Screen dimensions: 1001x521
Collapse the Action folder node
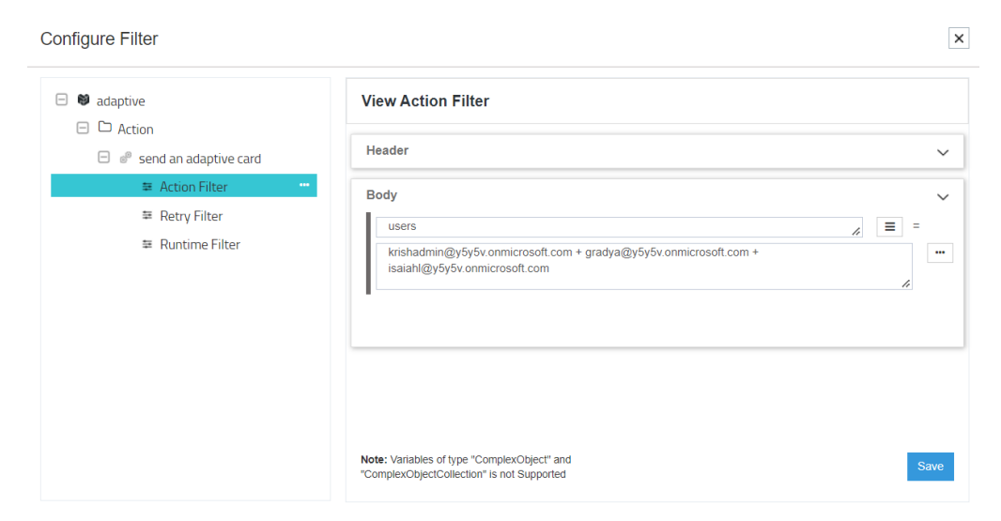[83, 129]
